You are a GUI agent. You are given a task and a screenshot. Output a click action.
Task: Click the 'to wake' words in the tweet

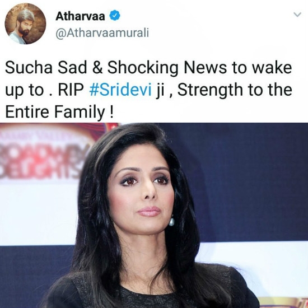tap(262, 67)
